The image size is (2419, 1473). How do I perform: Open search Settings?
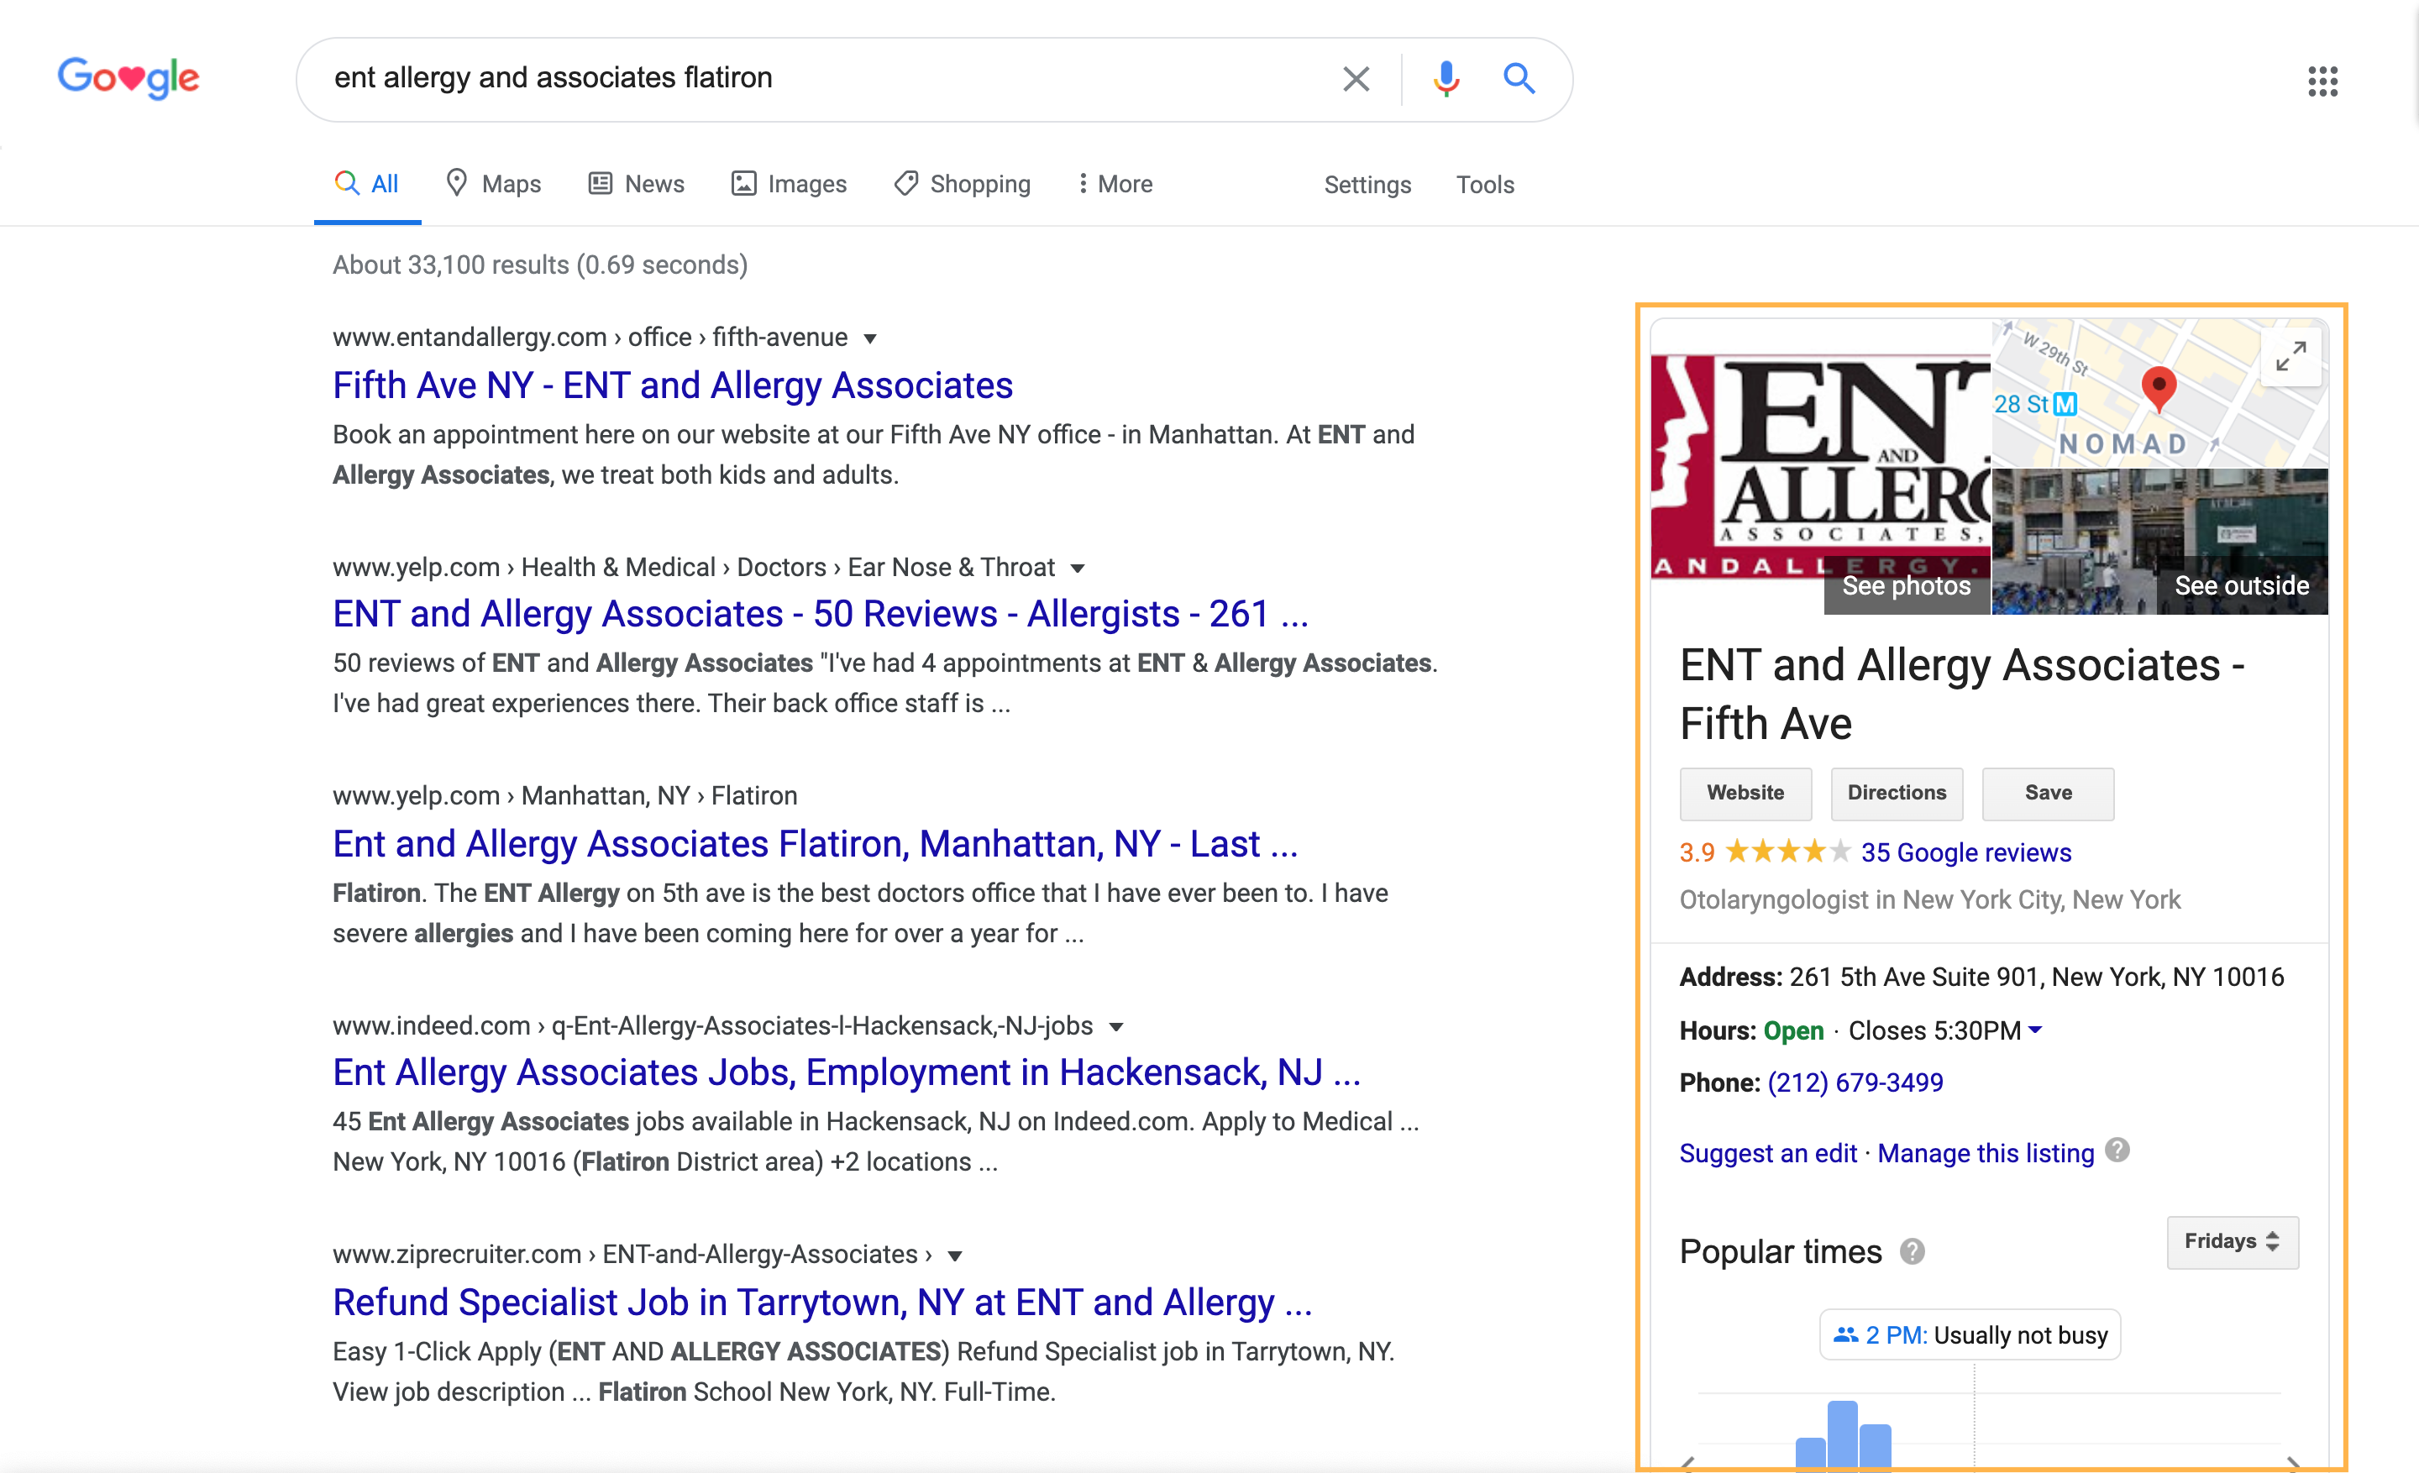pos(1367,185)
